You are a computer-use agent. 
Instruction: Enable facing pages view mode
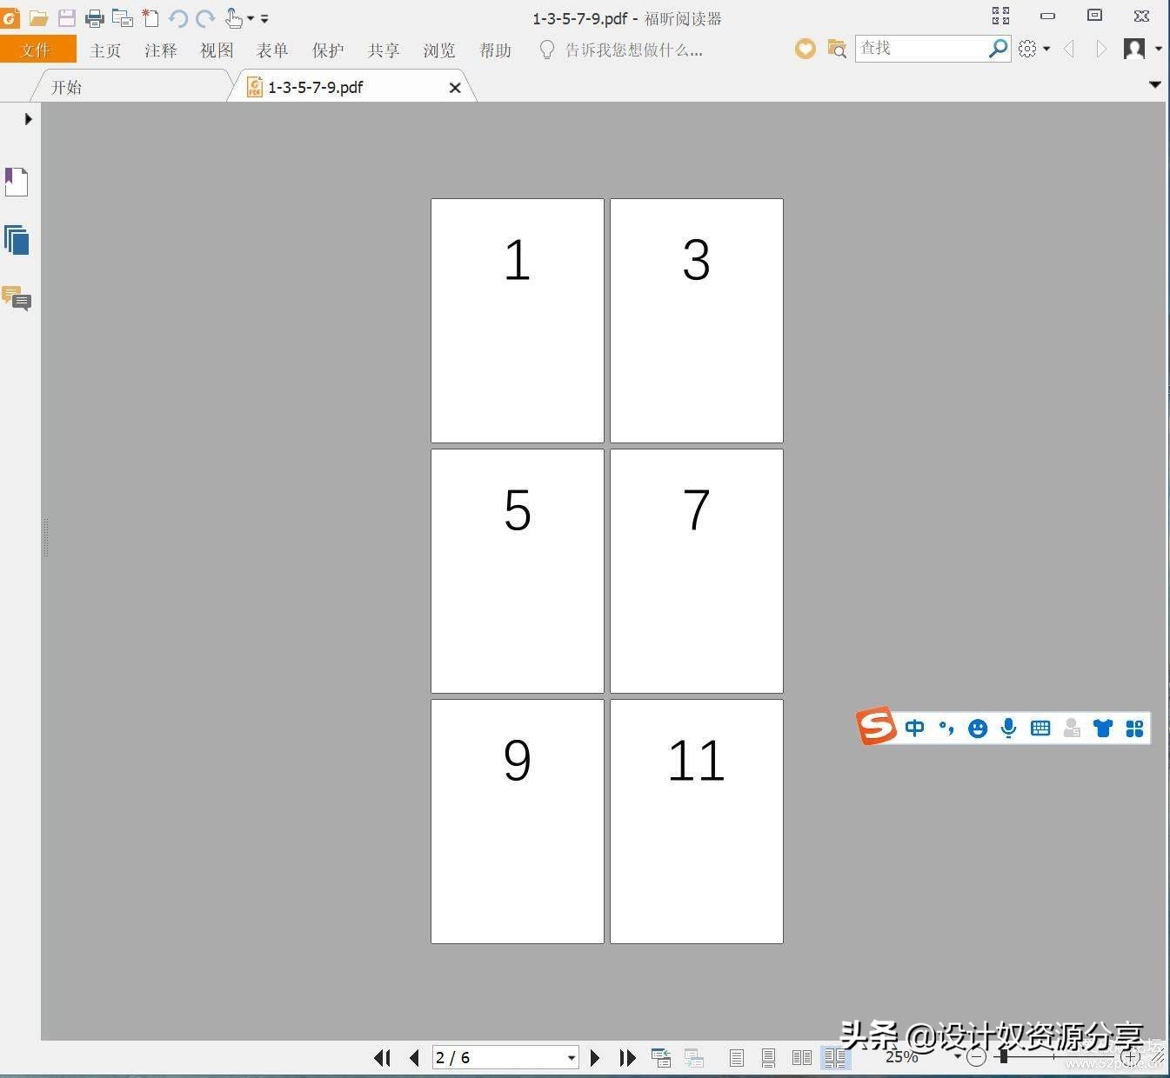click(x=802, y=1058)
